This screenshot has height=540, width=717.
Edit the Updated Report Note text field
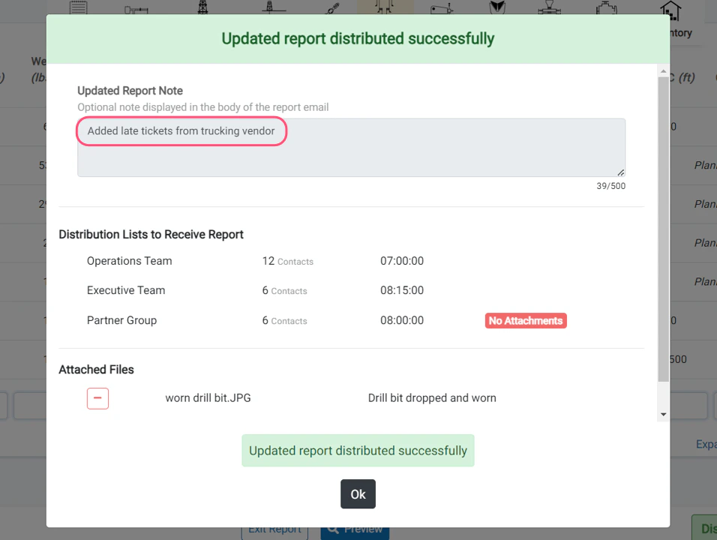(351, 147)
